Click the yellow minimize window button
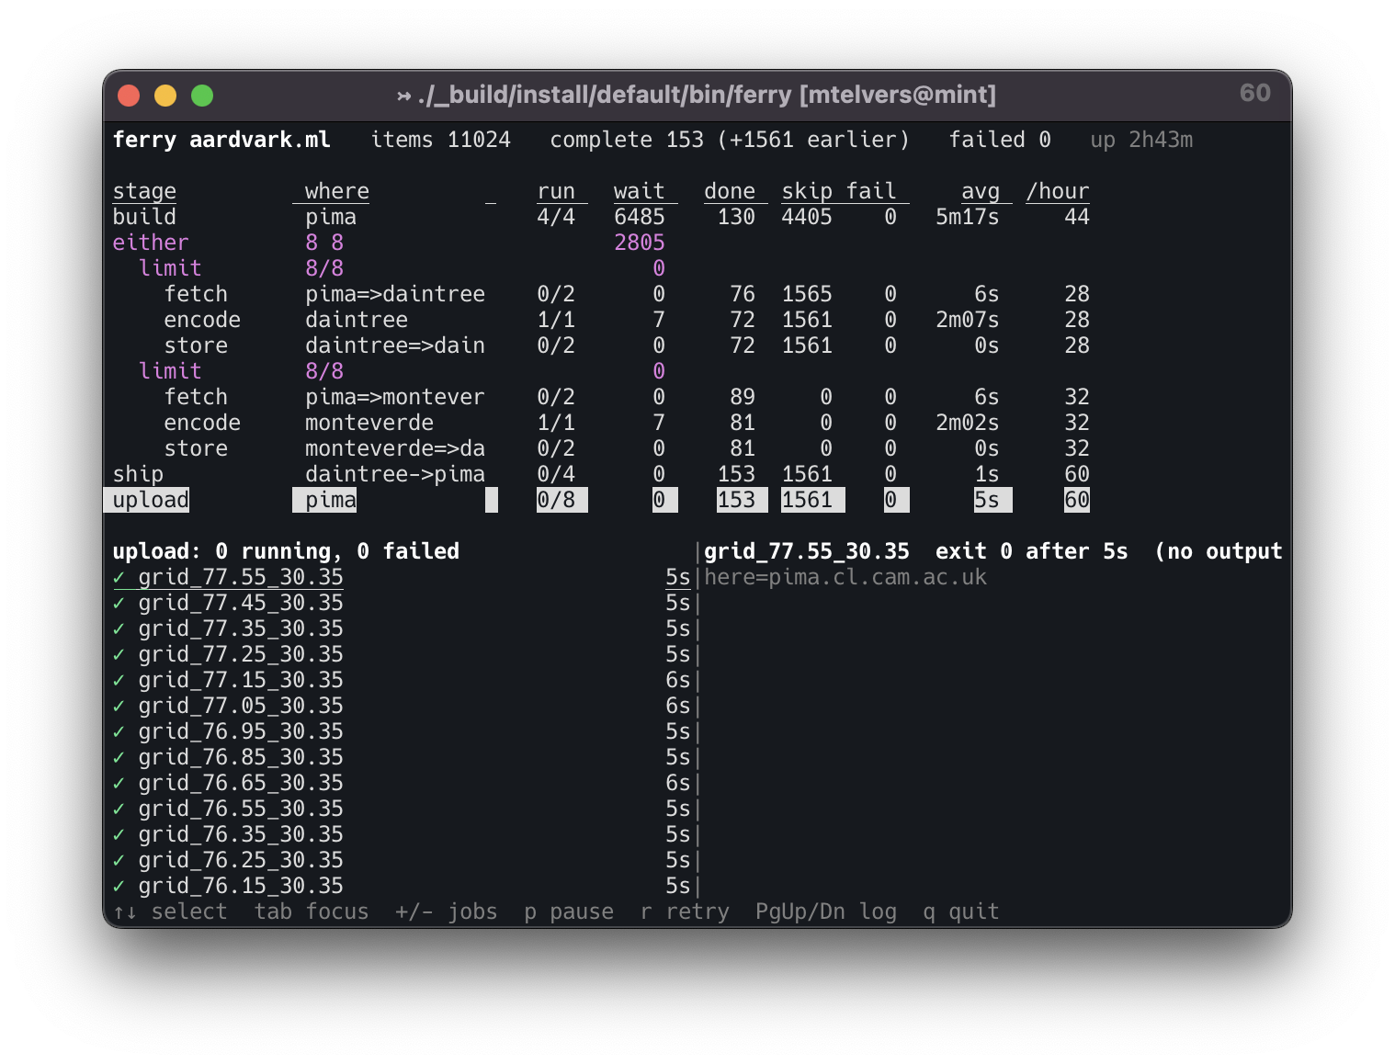The height and width of the screenshot is (1064, 1395). tap(165, 96)
